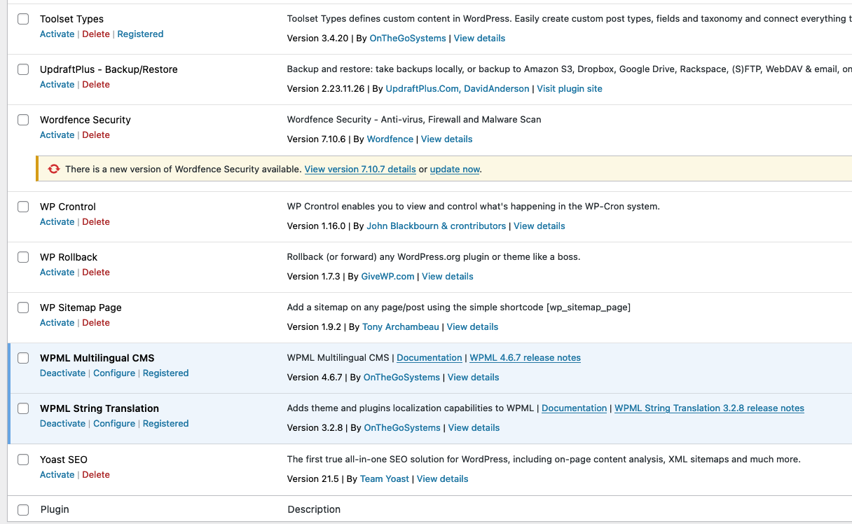The height and width of the screenshot is (524, 852).
Task: Check the Wordfence Security plugin checkbox
Action: [23, 120]
